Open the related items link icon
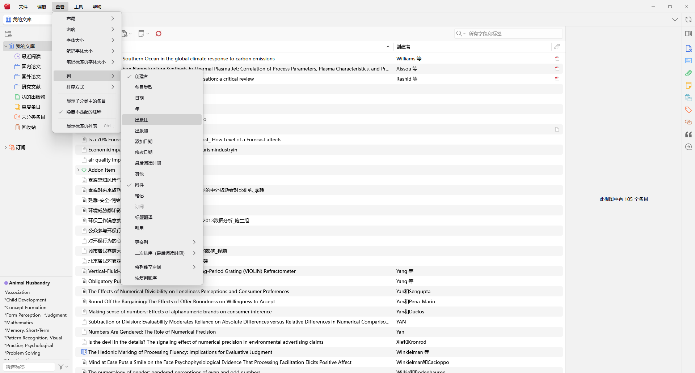The image size is (695, 373). pyautogui.click(x=688, y=122)
